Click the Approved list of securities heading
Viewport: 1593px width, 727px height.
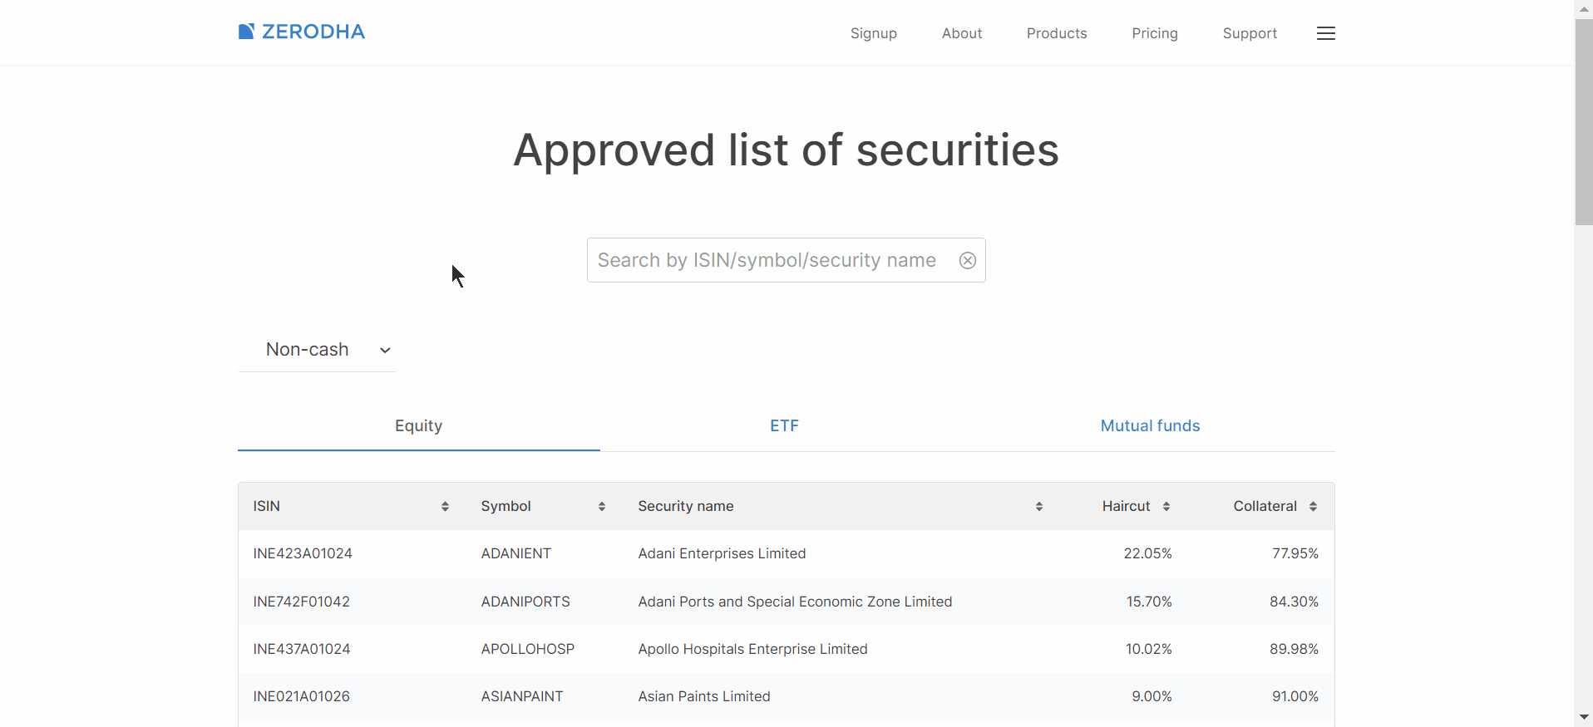(786, 150)
